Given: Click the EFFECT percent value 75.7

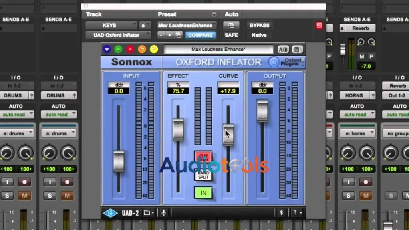Looking at the screenshot, I should coord(178,91).
